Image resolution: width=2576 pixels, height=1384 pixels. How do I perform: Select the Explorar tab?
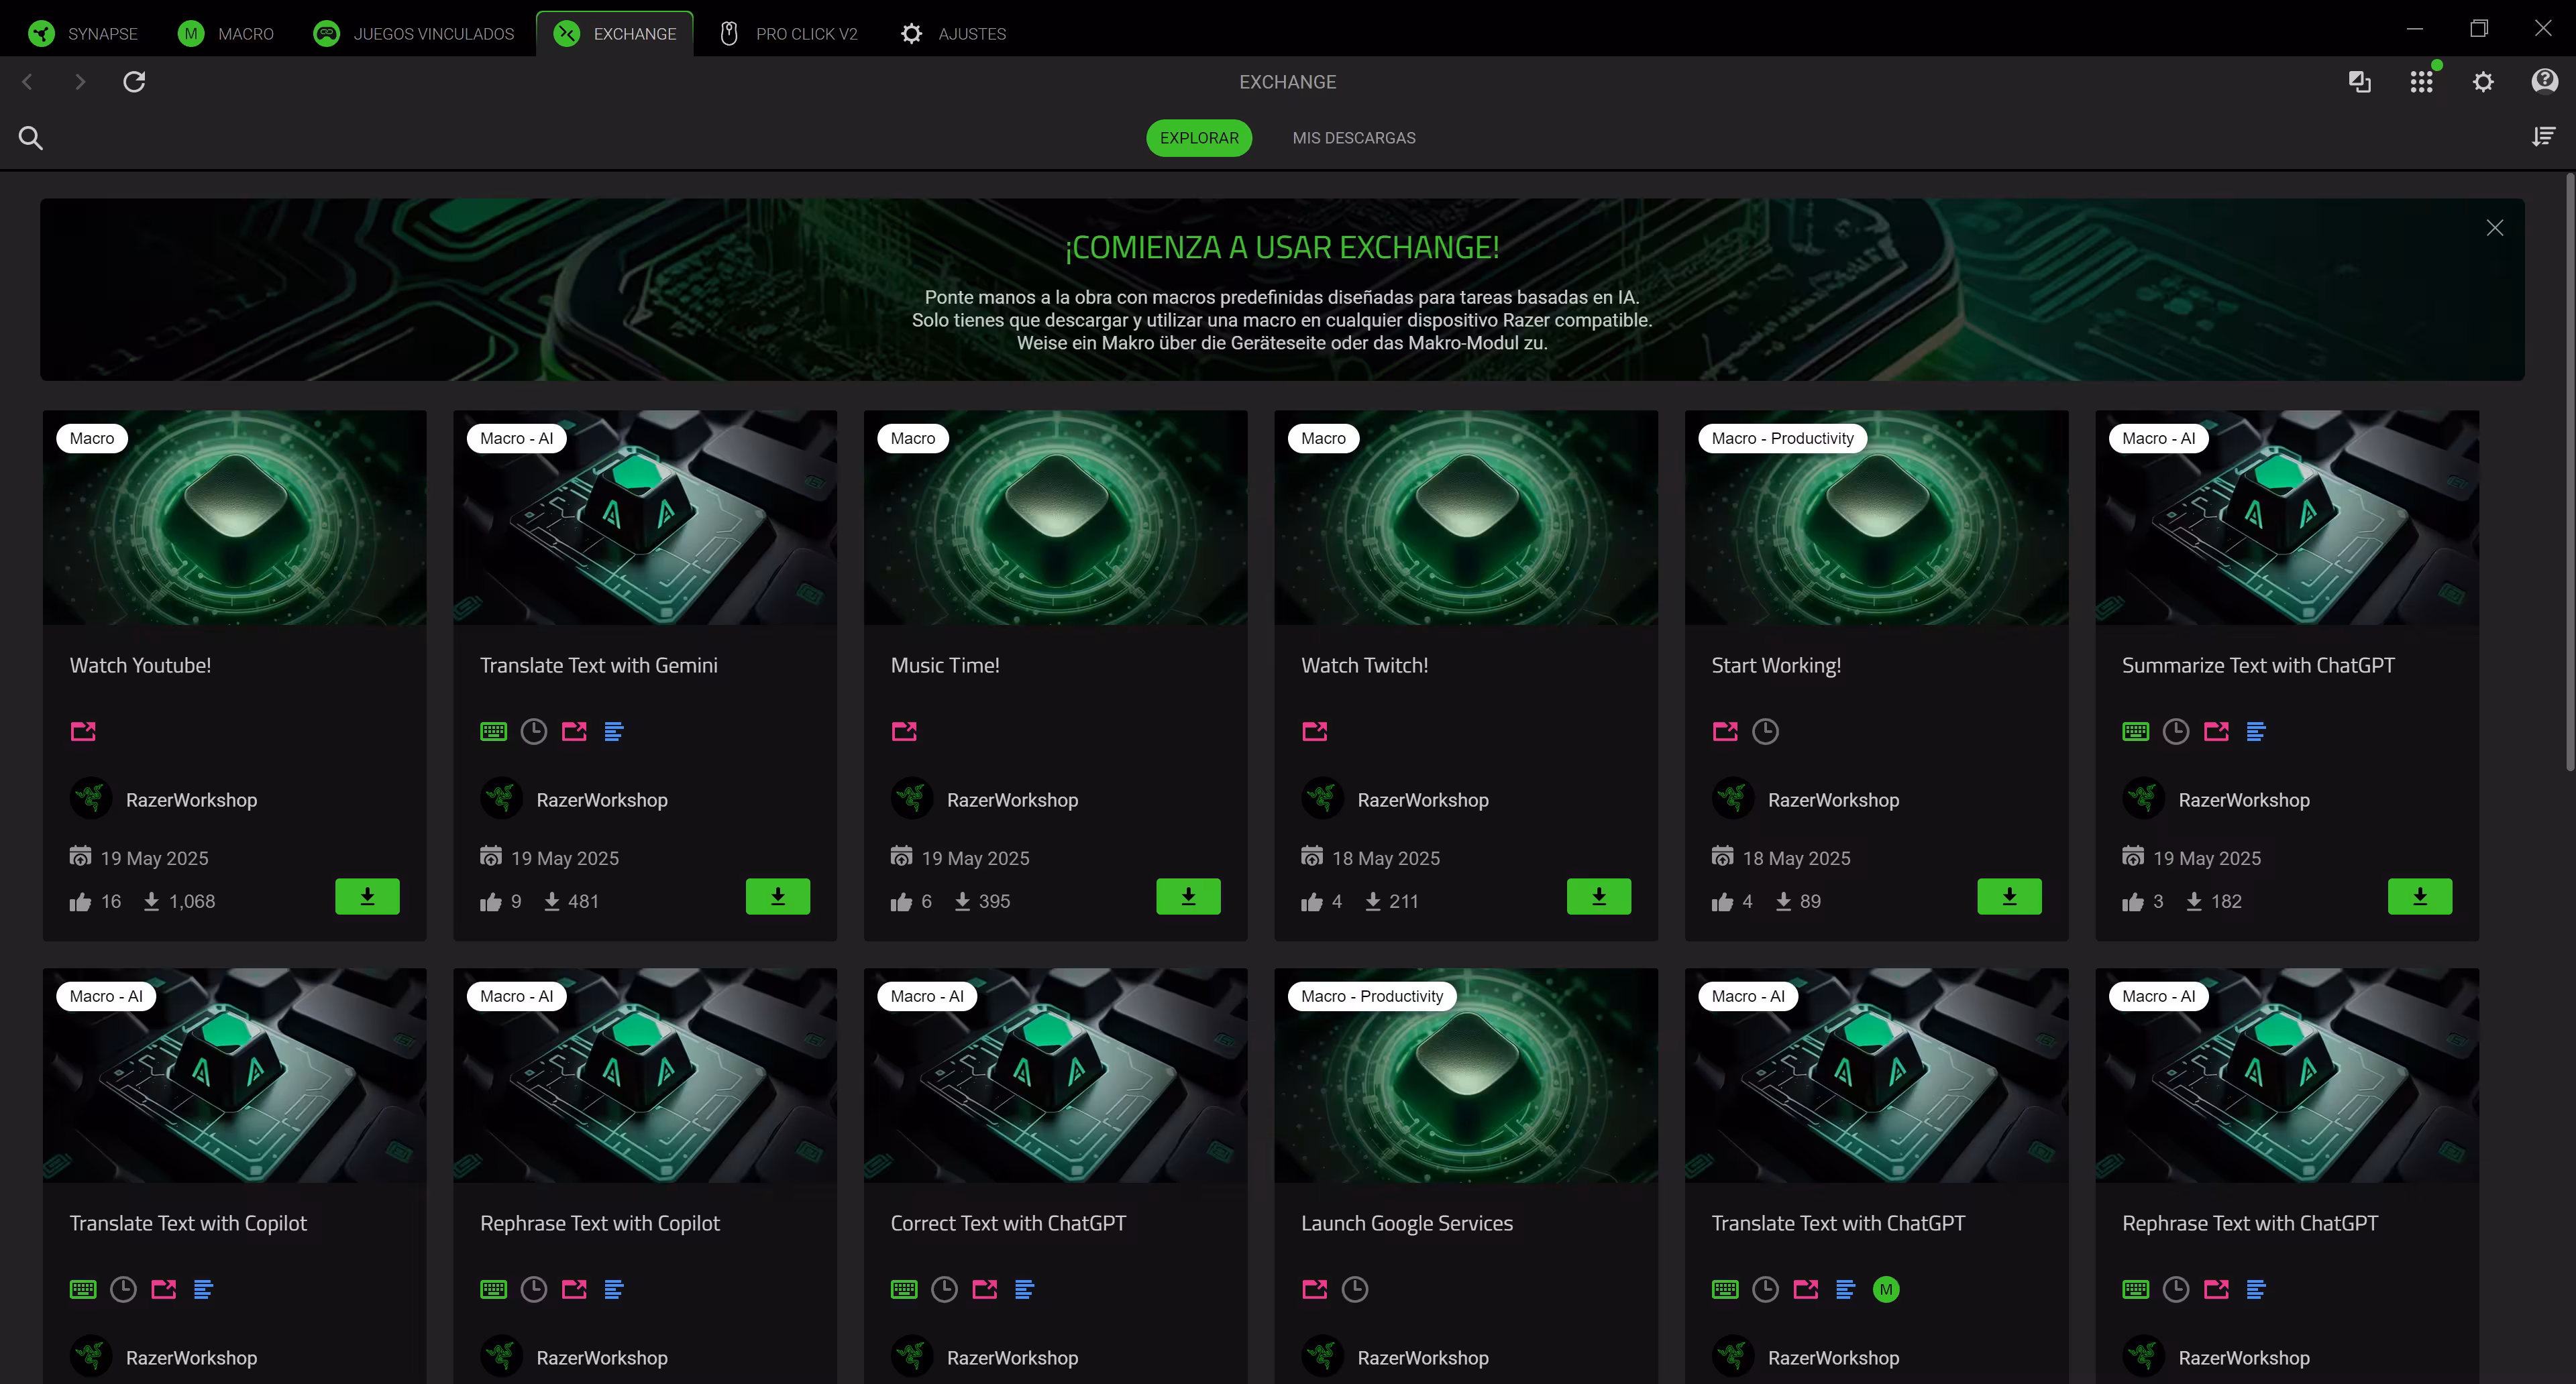(1199, 138)
